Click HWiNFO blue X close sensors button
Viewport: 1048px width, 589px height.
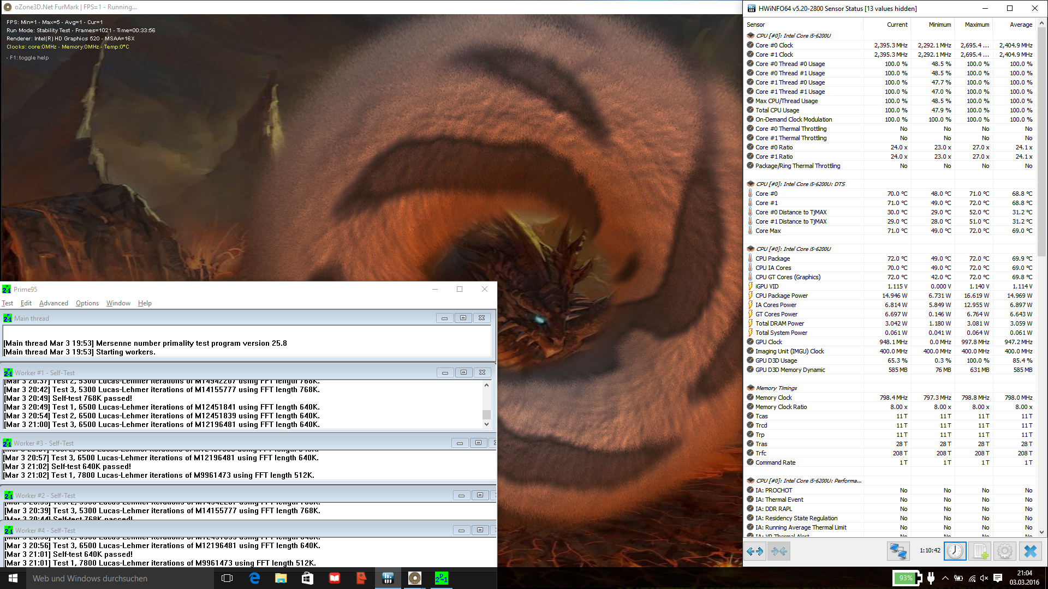pos(1031,551)
